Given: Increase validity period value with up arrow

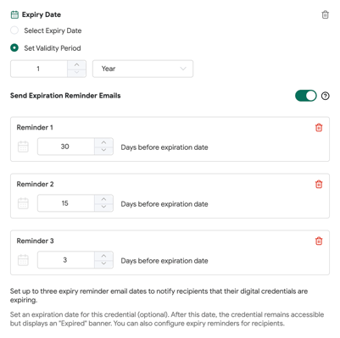Looking at the screenshot, I should pyautogui.click(x=76, y=64).
